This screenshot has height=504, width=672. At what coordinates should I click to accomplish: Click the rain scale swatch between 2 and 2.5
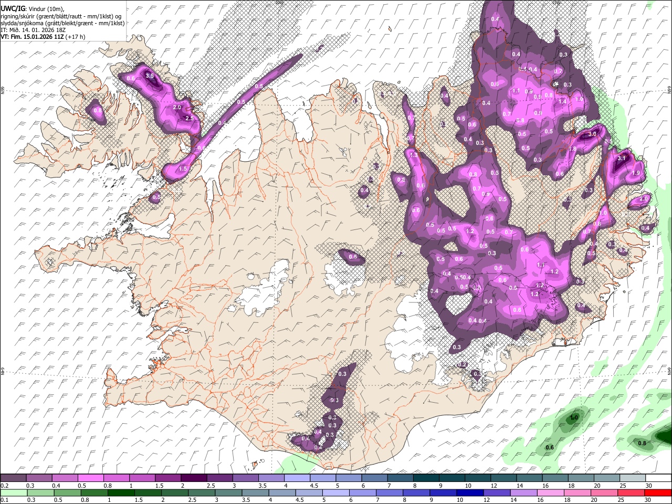pos(175,492)
